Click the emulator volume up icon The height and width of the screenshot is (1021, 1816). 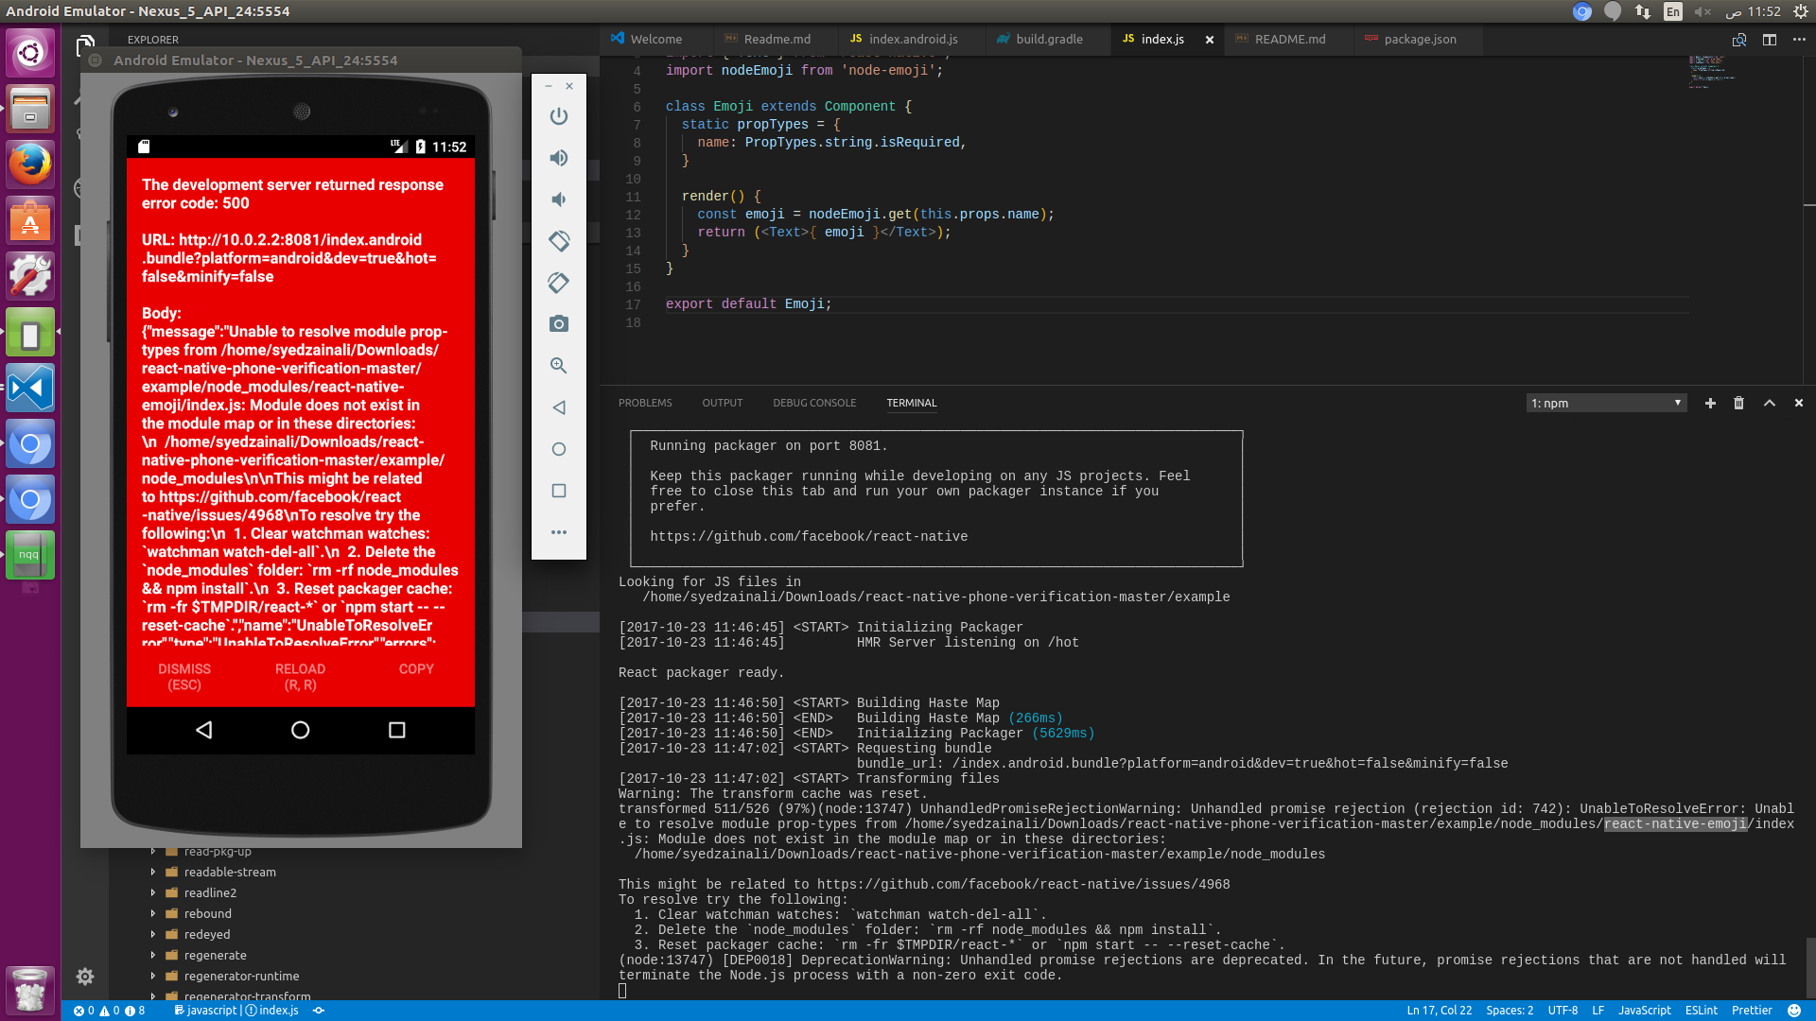tap(559, 158)
